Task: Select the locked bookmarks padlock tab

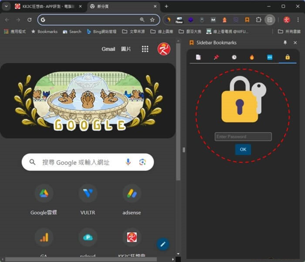Action: click(x=287, y=57)
